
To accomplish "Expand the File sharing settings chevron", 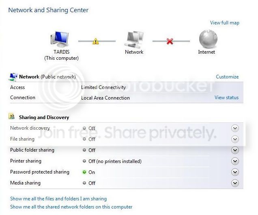I will (x=235, y=139).
